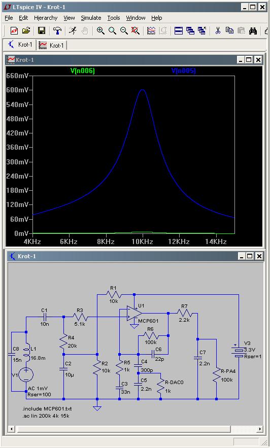270x448 pixels.
Task: Click Control Panel hammer icon
Action: [57, 30]
